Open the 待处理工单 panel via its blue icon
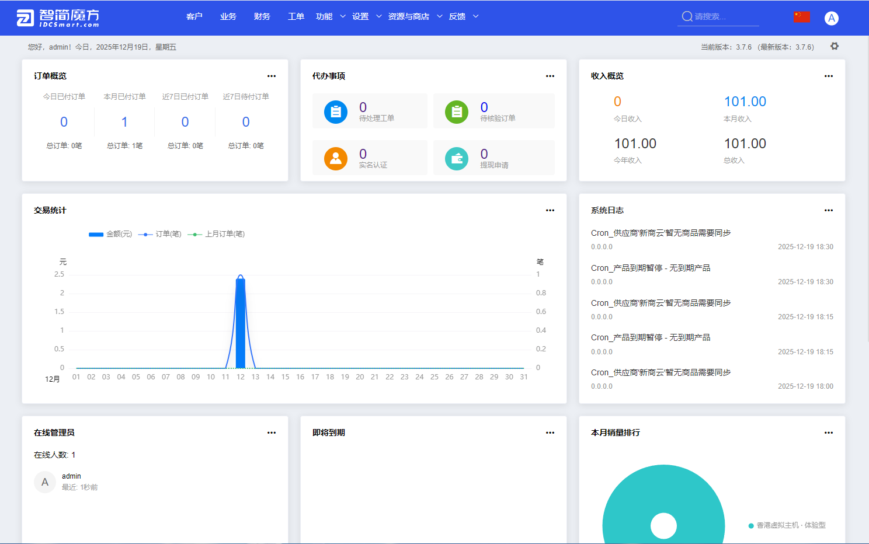 [335, 111]
